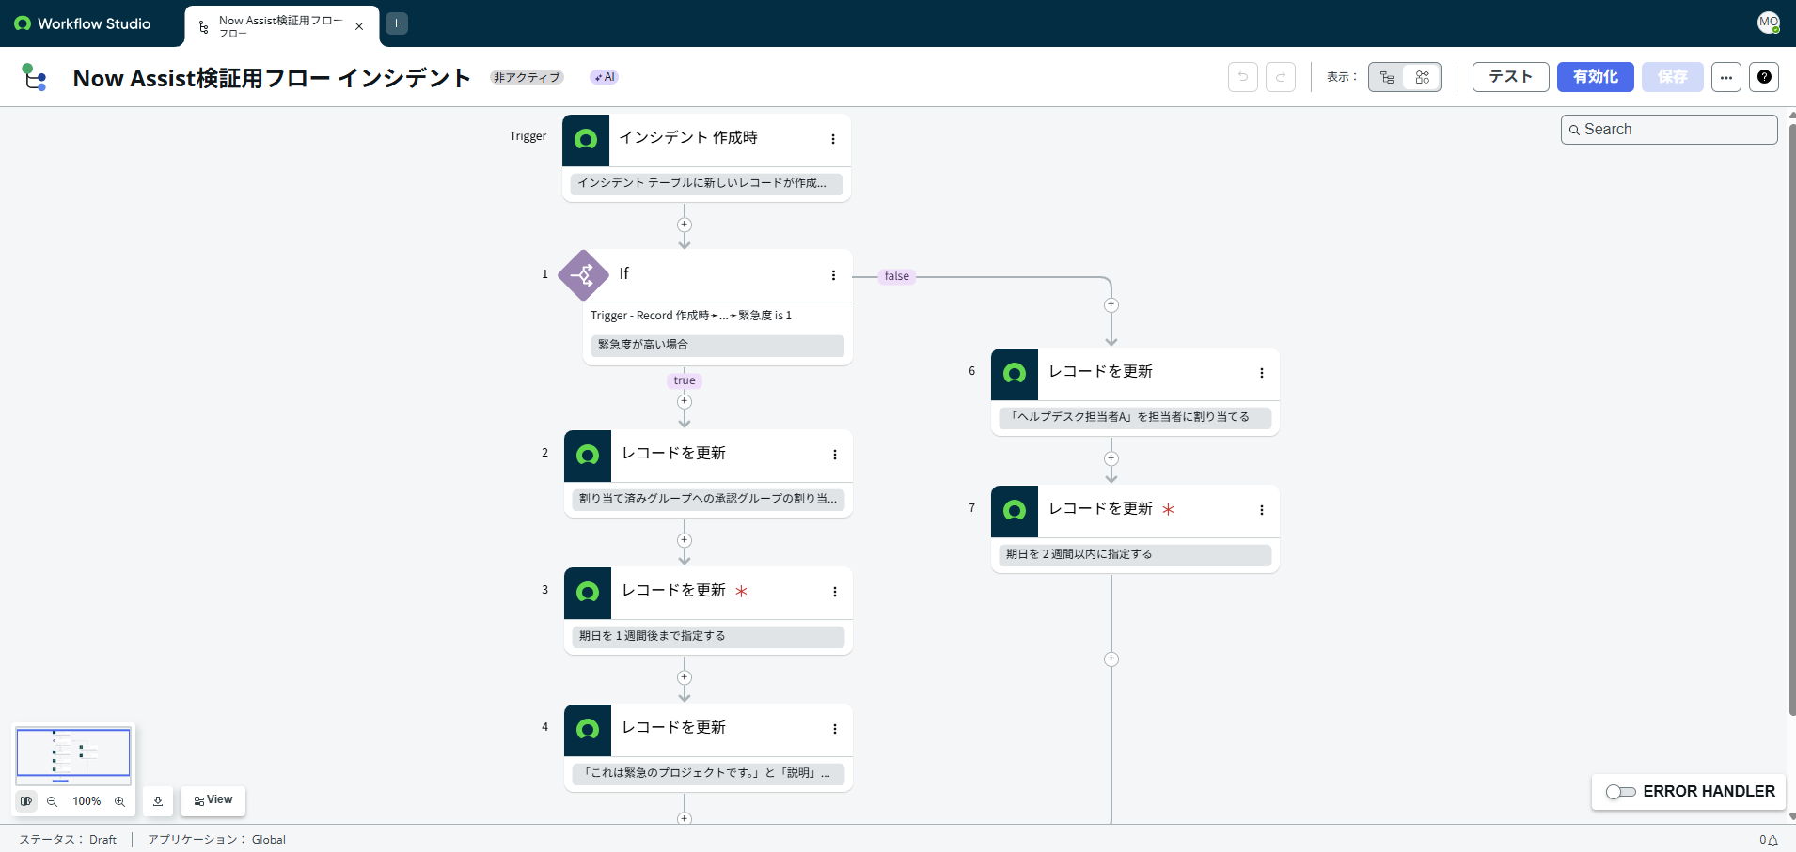Screen dimensions: 1796x852
Task: Switch to the diagram display view
Action: 1422,77
